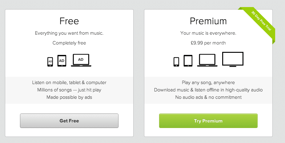The width and height of the screenshot is (285, 143).
Task: Click 'Download music & listen offline' feature line
Action: click(208, 90)
